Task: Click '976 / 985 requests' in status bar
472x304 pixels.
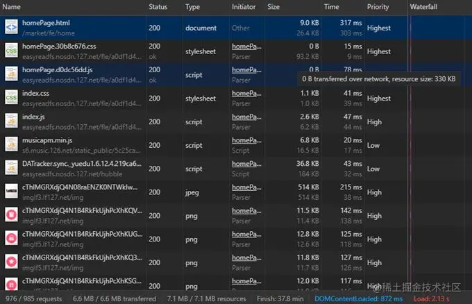Action: 34,298
